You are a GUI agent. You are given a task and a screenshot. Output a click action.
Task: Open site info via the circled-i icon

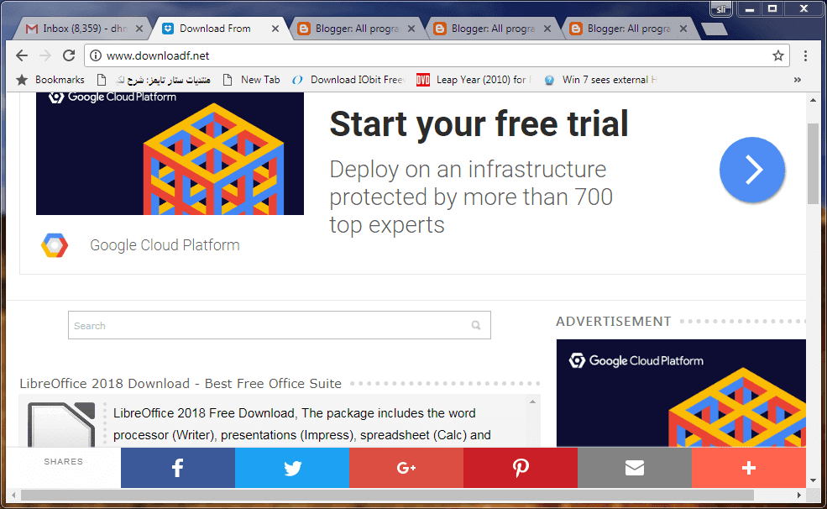95,55
